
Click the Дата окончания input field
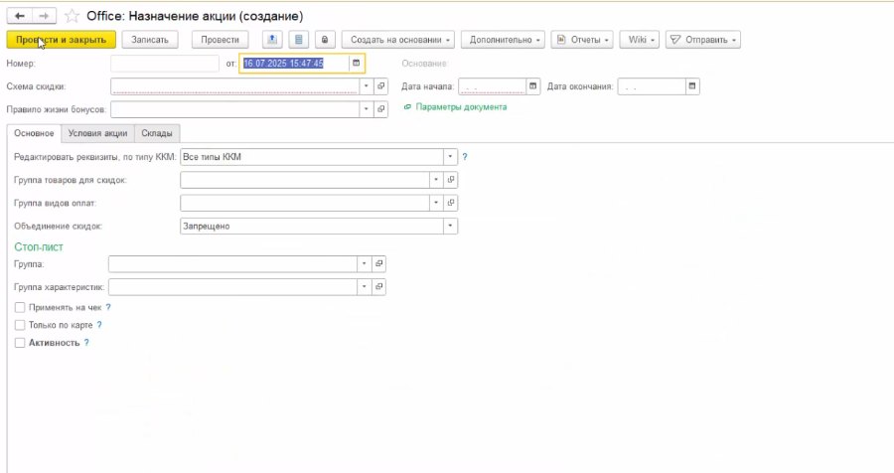pyautogui.click(x=652, y=86)
